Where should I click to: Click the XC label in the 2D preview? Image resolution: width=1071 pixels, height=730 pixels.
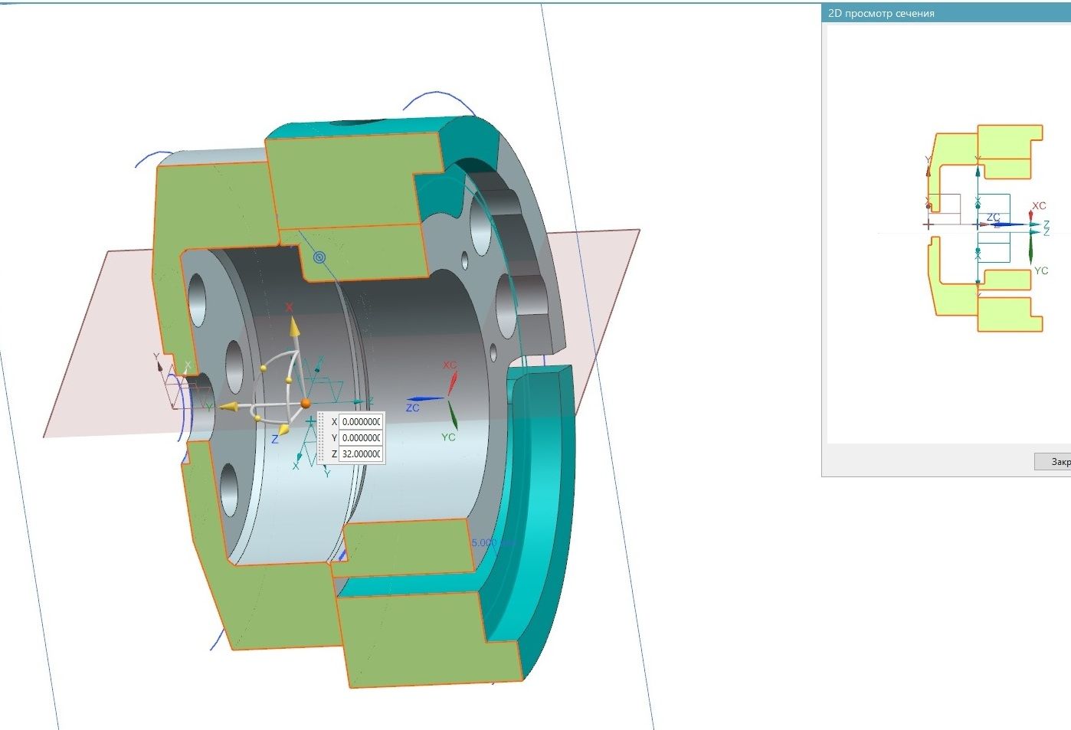1039,206
